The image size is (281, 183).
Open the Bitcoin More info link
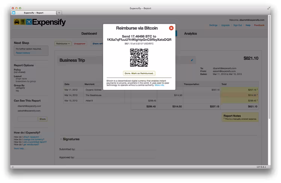tap(159, 85)
